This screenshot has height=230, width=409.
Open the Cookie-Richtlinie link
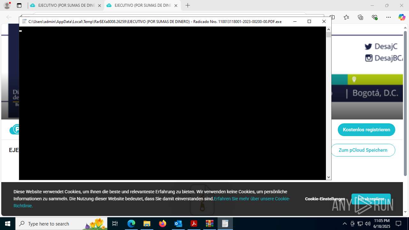152,202
